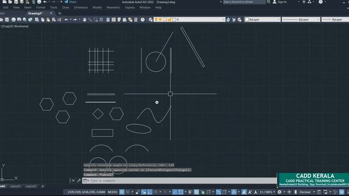Image resolution: width=349 pixels, height=196 pixels.
Task: Click the Publish icon in standard toolbar
Action: 25,20
